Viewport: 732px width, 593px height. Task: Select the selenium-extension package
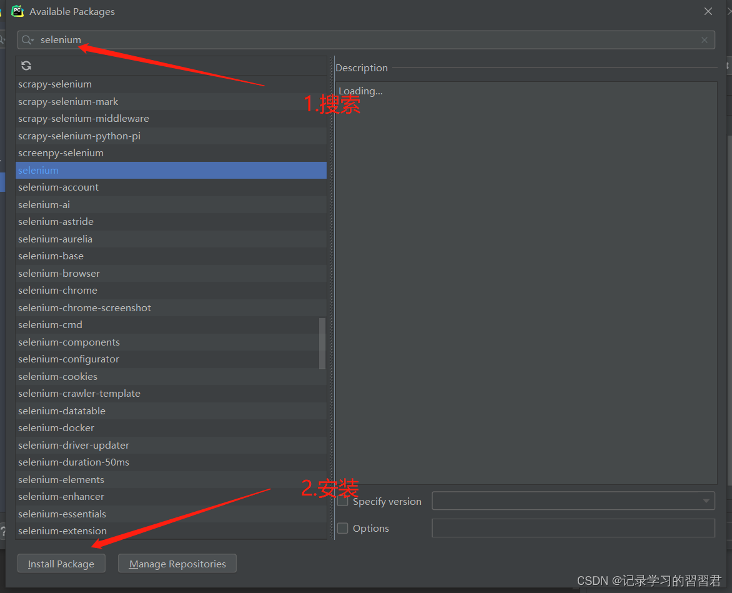pos(171,531)
